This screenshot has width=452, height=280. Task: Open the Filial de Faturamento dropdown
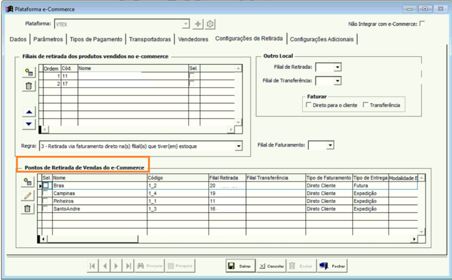[x=330, y=145]
